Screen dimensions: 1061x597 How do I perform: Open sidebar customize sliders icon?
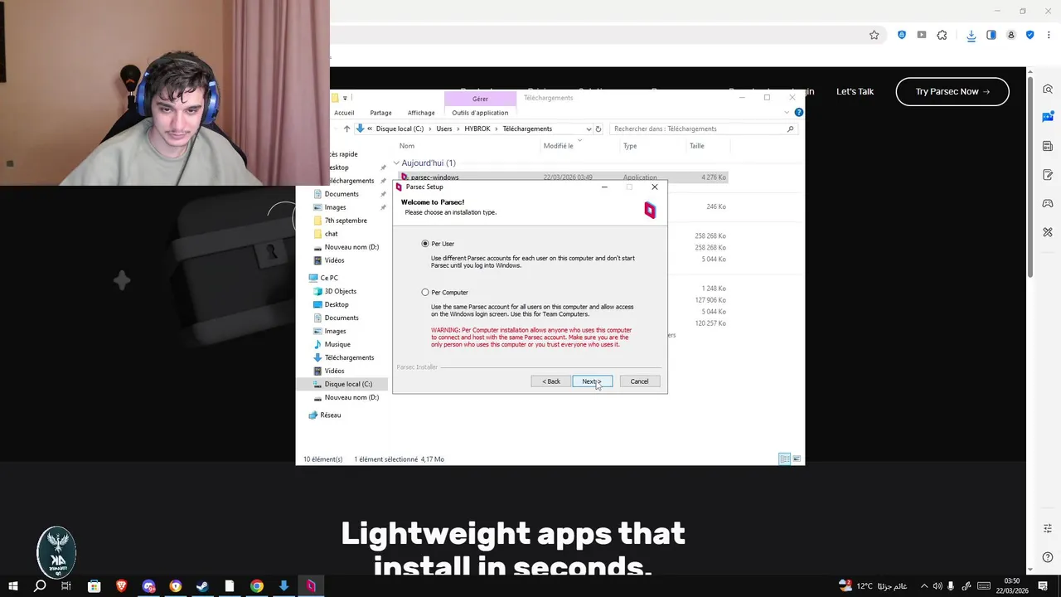pyautogui.click(x=1048, y=528)
